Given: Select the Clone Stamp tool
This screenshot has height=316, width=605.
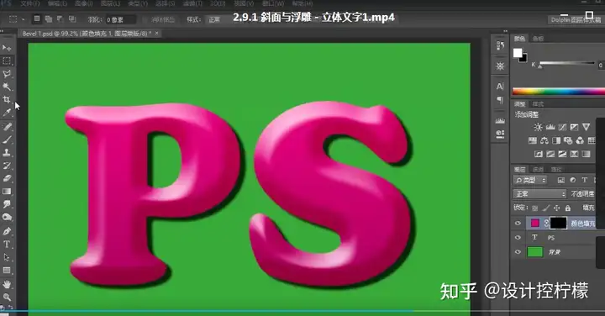Looking at the screenshot, I should coord(7,152).
